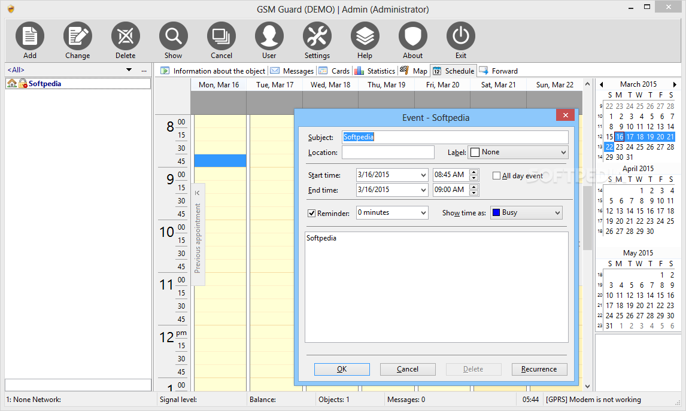
Task: Click the white None label swatch
Action: click(475, 152)
